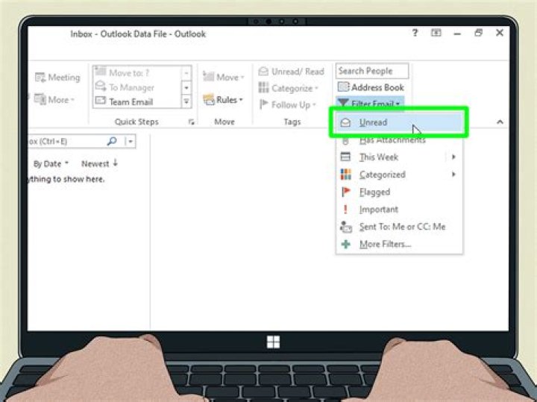
Task: Click the person envelope icon beside Sent To
Action: [x=346, y=227]
